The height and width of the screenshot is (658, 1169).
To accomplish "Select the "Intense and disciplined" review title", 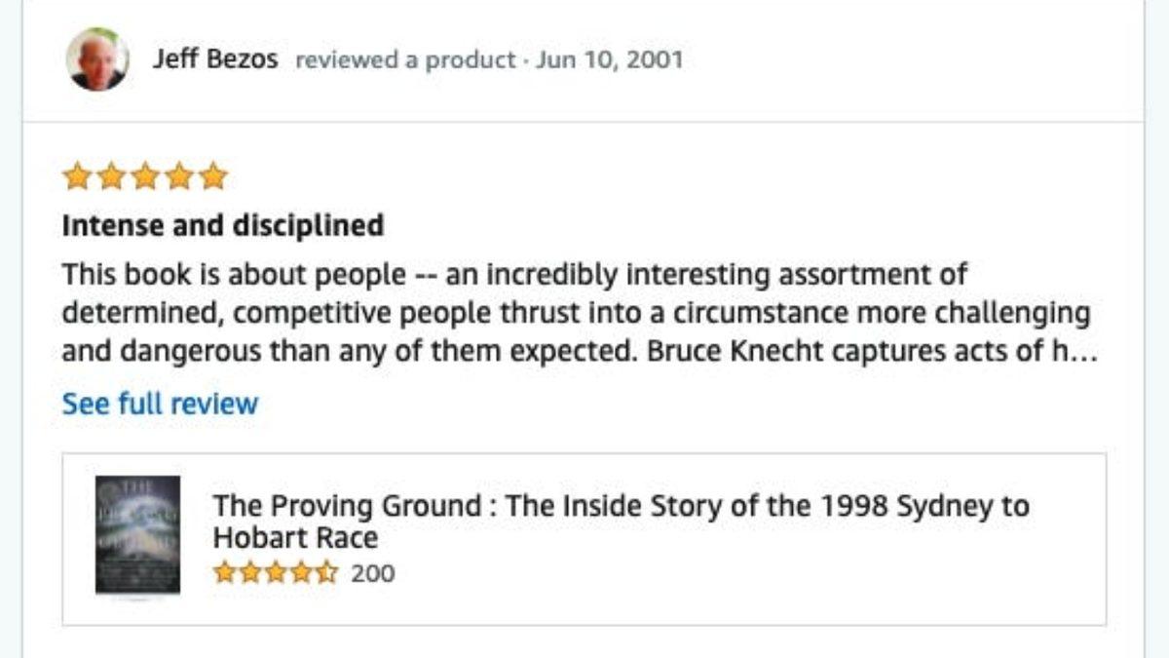I will (222, 226).
